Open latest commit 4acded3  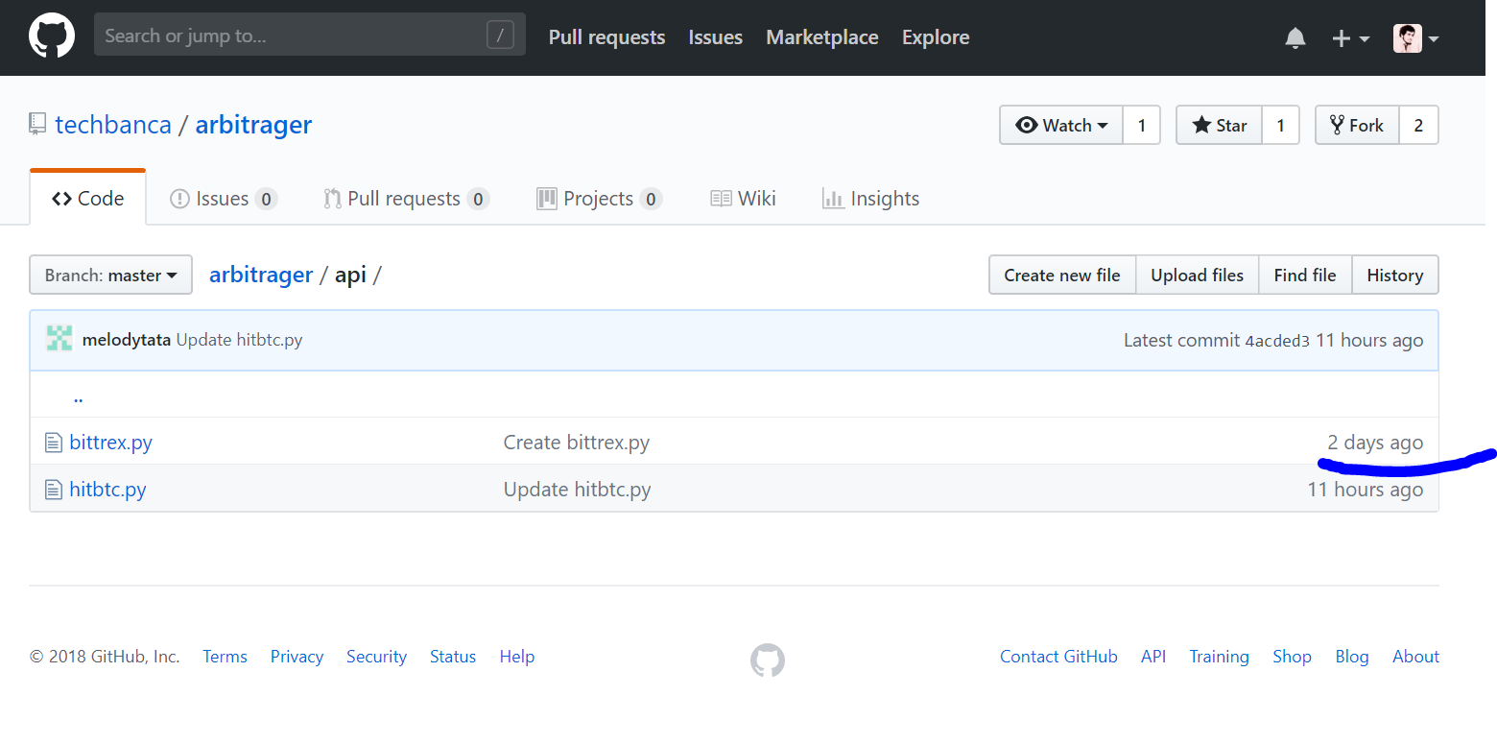pos(1276,341)
